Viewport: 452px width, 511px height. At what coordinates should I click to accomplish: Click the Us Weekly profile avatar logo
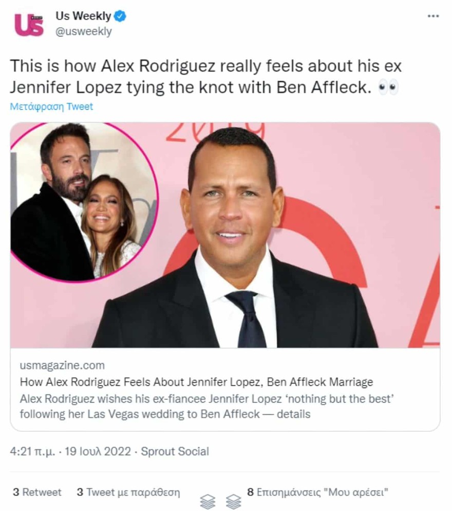(29, 24)
